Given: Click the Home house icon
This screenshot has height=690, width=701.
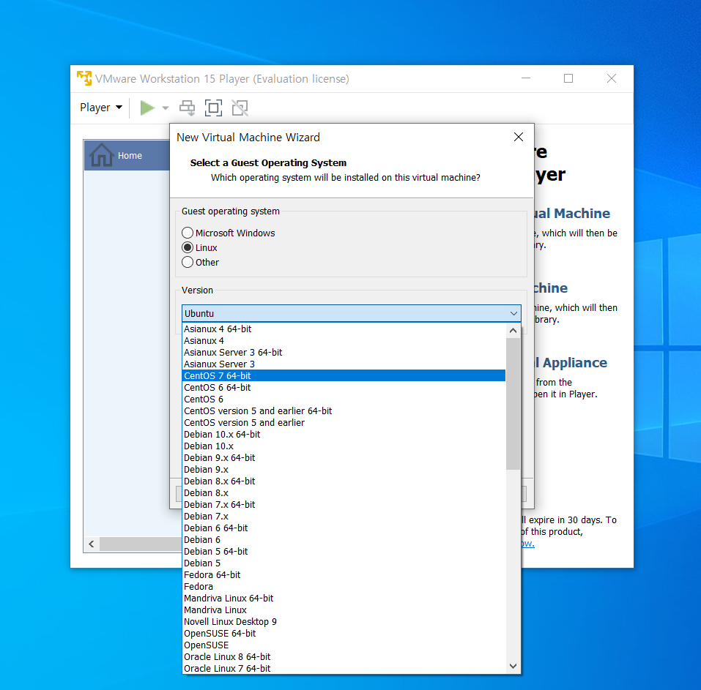Looking at the screenshot, I should click(102, 155).
